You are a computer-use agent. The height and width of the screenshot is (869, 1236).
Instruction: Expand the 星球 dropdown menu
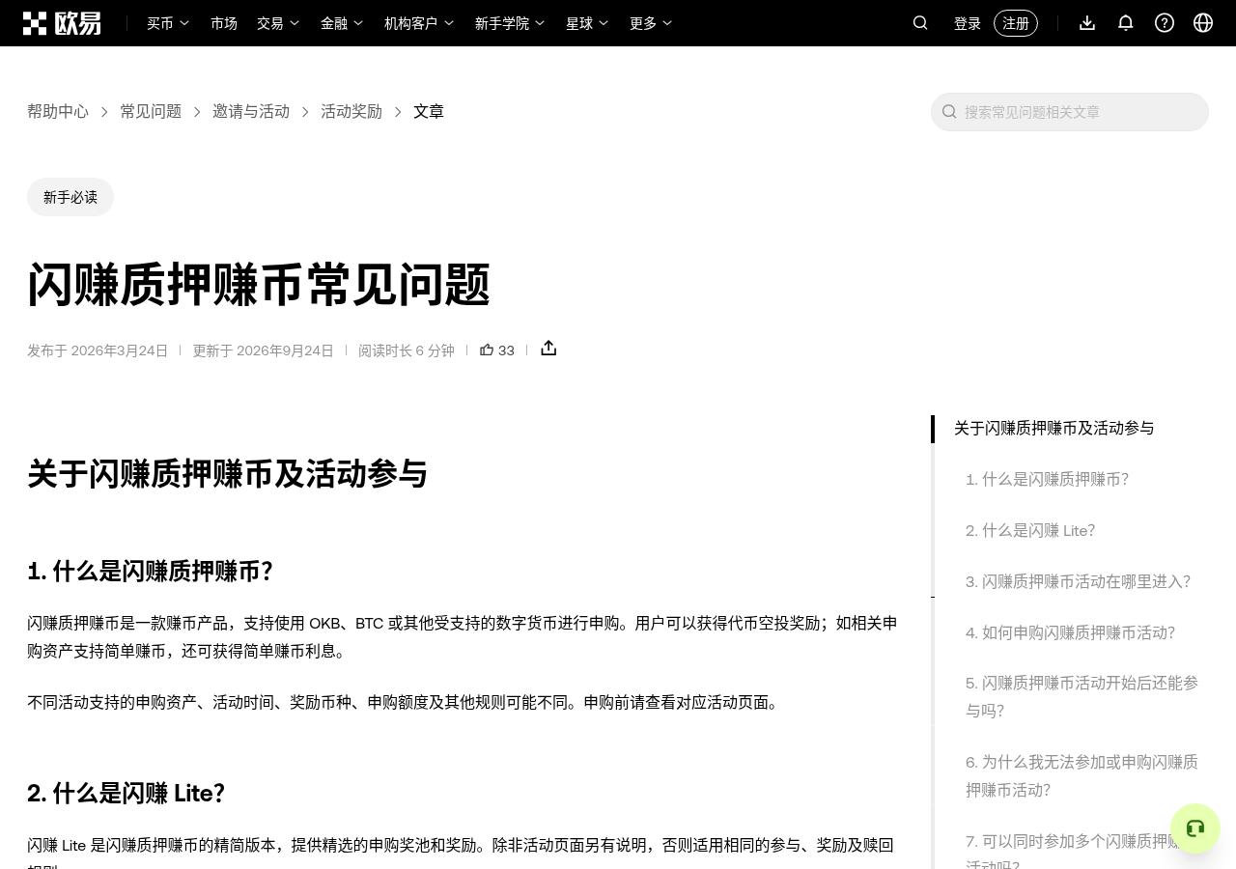pos(587,23)
